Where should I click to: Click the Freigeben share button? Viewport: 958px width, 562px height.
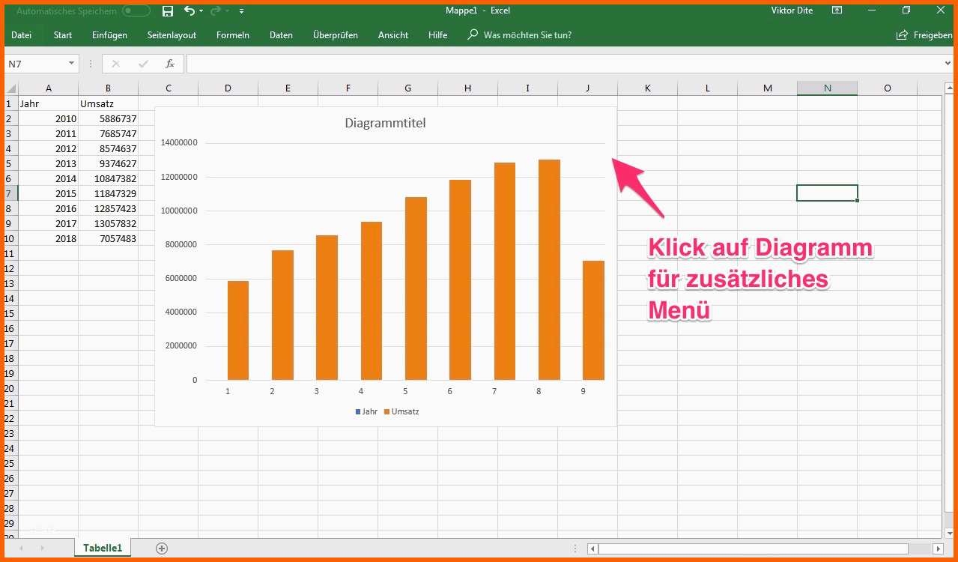click(x=925, y=35)
